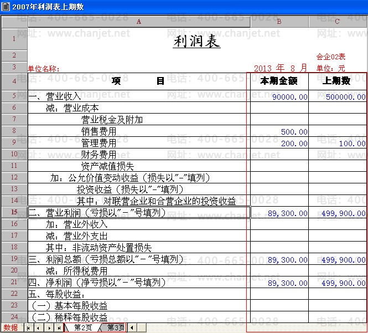Switch to the 第3页 sheet tab
The height and width of the screenshot is (333, 368).
(x=116, y=327)
